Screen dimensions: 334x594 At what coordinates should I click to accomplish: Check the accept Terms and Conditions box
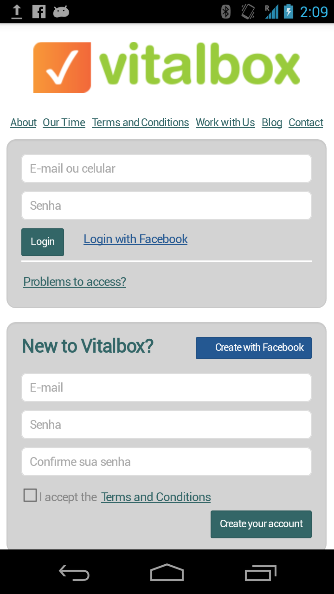coord(30,496)
